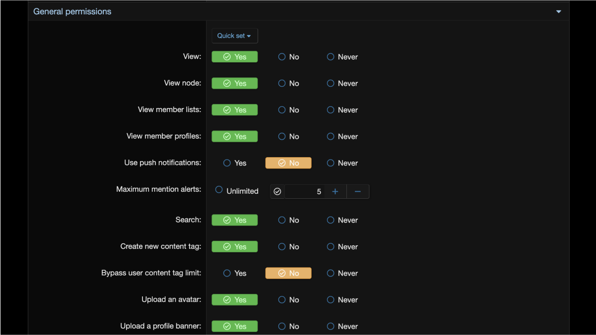Select No for Search permission
The width and height of the screenshot is (596, 335).
click(x=288, y=220)
